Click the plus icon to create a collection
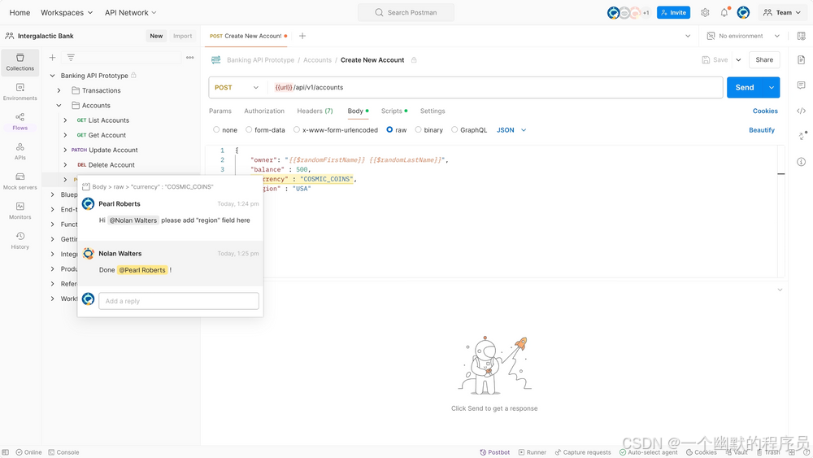Viewport: 813px width, 458px height. point(52,58)
